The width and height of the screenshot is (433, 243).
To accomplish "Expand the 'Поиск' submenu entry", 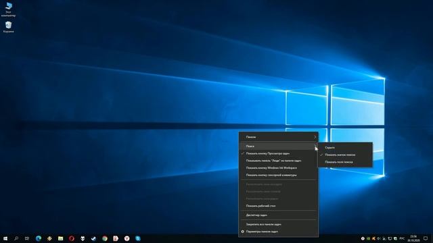I will [278, 146].
